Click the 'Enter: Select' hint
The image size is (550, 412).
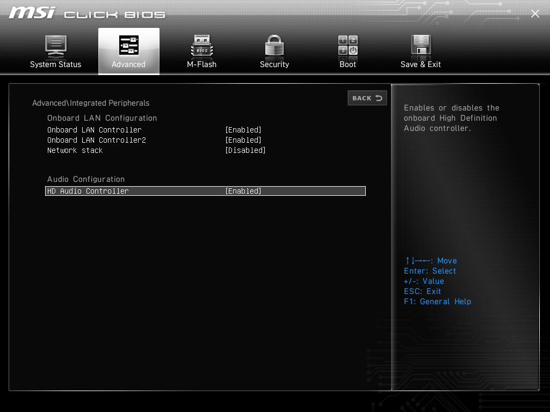(x=430, y=271)
